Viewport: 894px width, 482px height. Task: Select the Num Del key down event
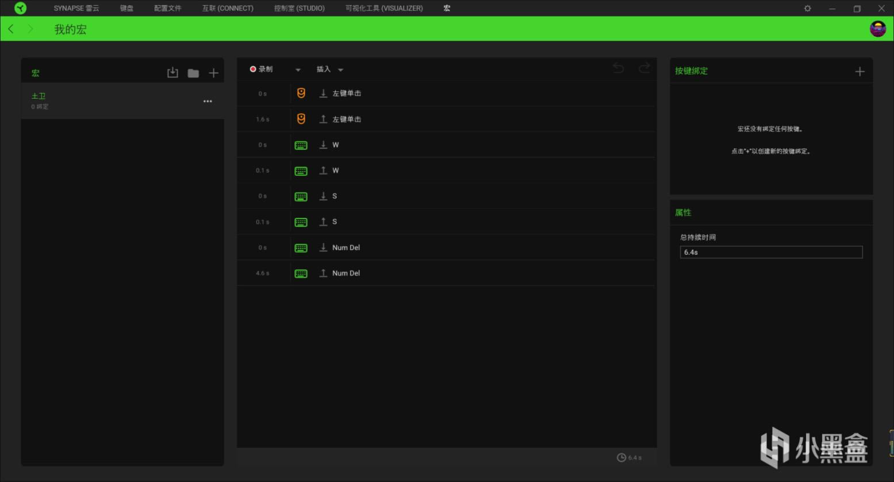[346, 248]
